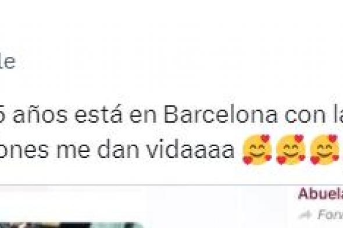Screen dimensions: 343x228
Task: Click the word años in message
Action: tap(40, 115)
